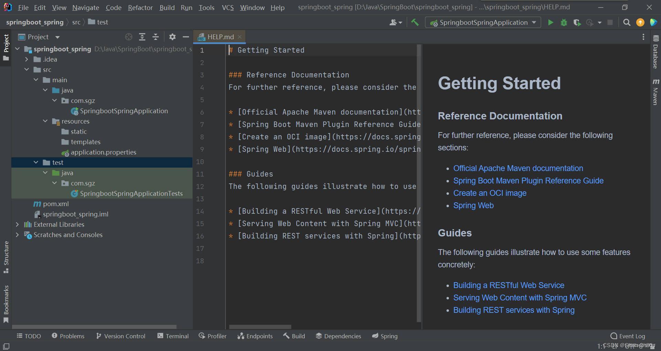Open Create an OCI image link
Viewport: 661px width, 351px height.
click(x=490, y=193)
